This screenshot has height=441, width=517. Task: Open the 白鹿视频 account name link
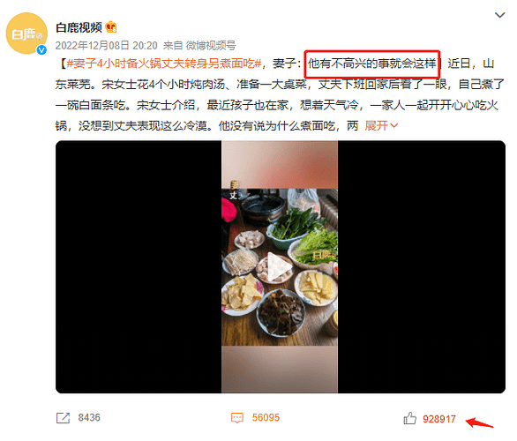[79, 27]
